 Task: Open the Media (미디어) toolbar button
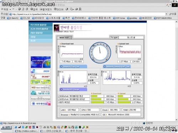[x=59, y=9]
